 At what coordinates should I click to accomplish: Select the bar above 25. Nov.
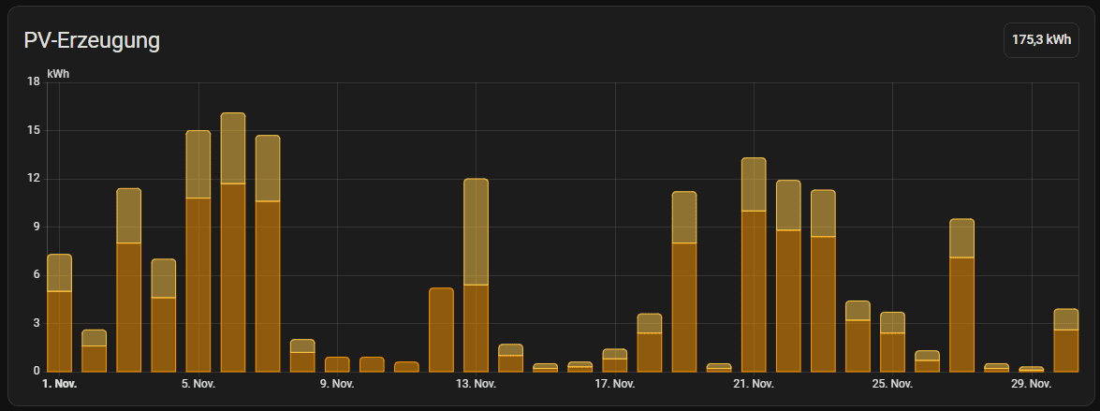click(x=892, y=342)
